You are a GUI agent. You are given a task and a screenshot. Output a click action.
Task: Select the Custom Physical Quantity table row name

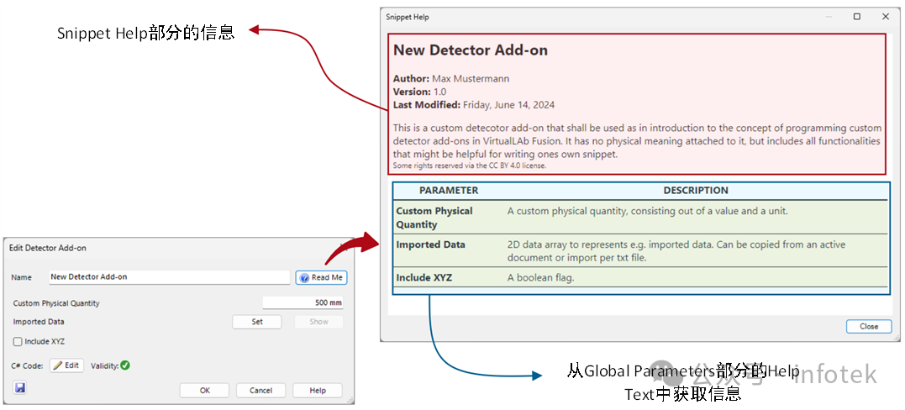[x=434, y=218]
